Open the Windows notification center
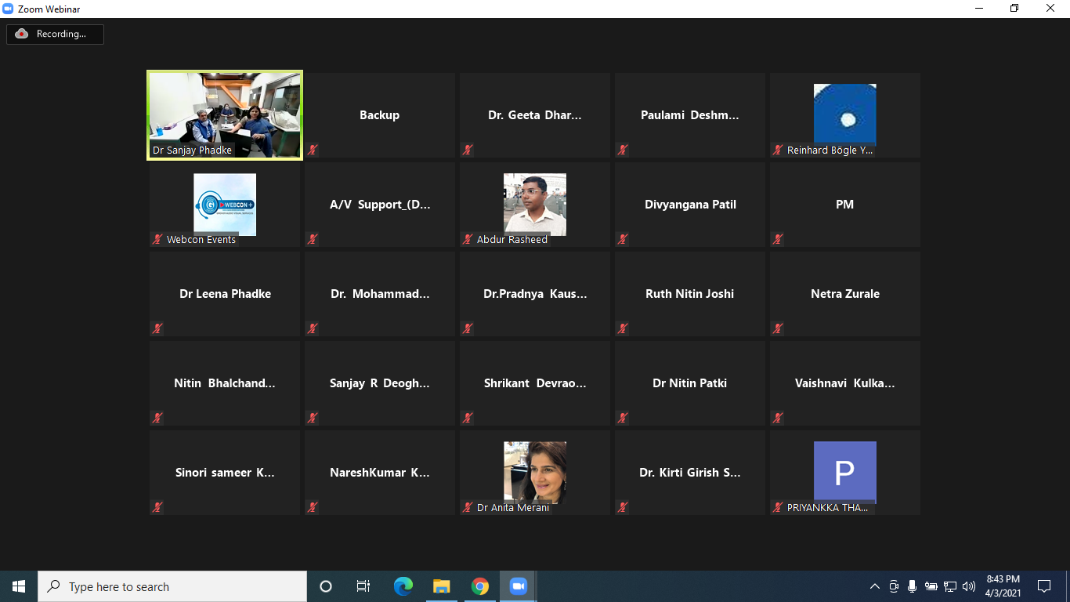 [1044, 586]
